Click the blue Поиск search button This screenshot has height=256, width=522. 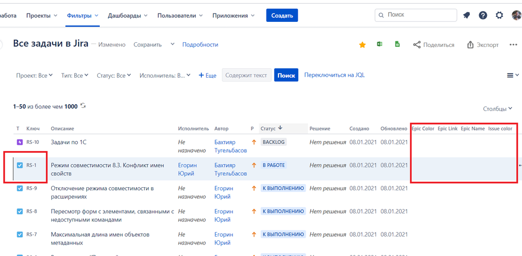[x=286, y=76]
